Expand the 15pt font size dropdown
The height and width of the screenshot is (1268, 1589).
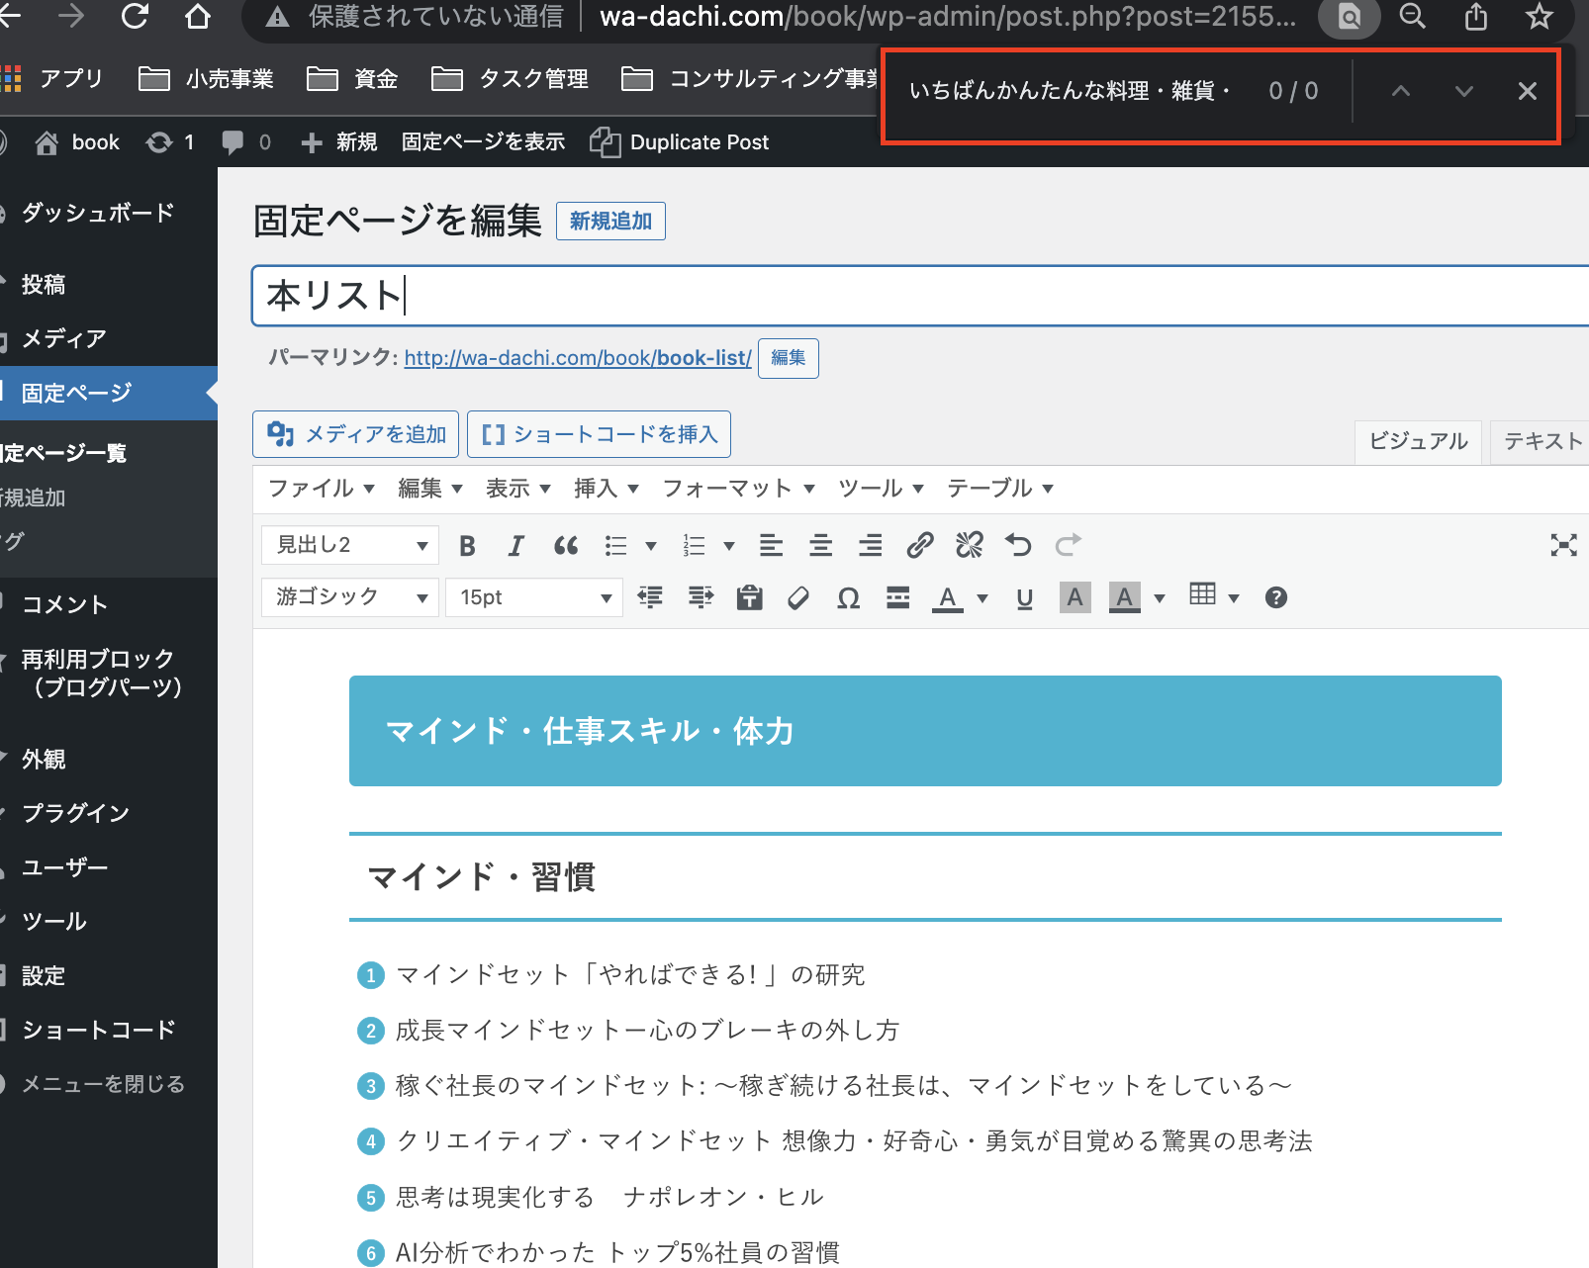(534, 597)
